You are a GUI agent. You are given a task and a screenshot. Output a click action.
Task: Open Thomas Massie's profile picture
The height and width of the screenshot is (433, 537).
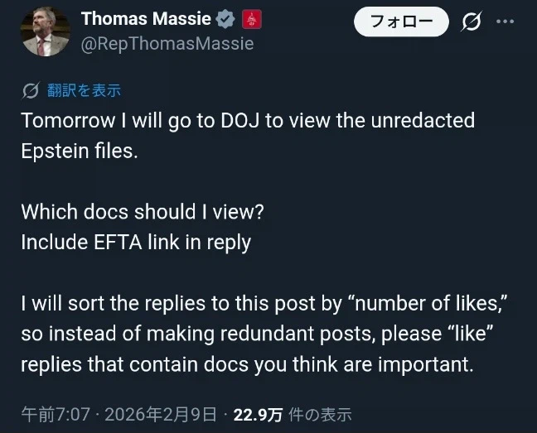tap(39, 31)
